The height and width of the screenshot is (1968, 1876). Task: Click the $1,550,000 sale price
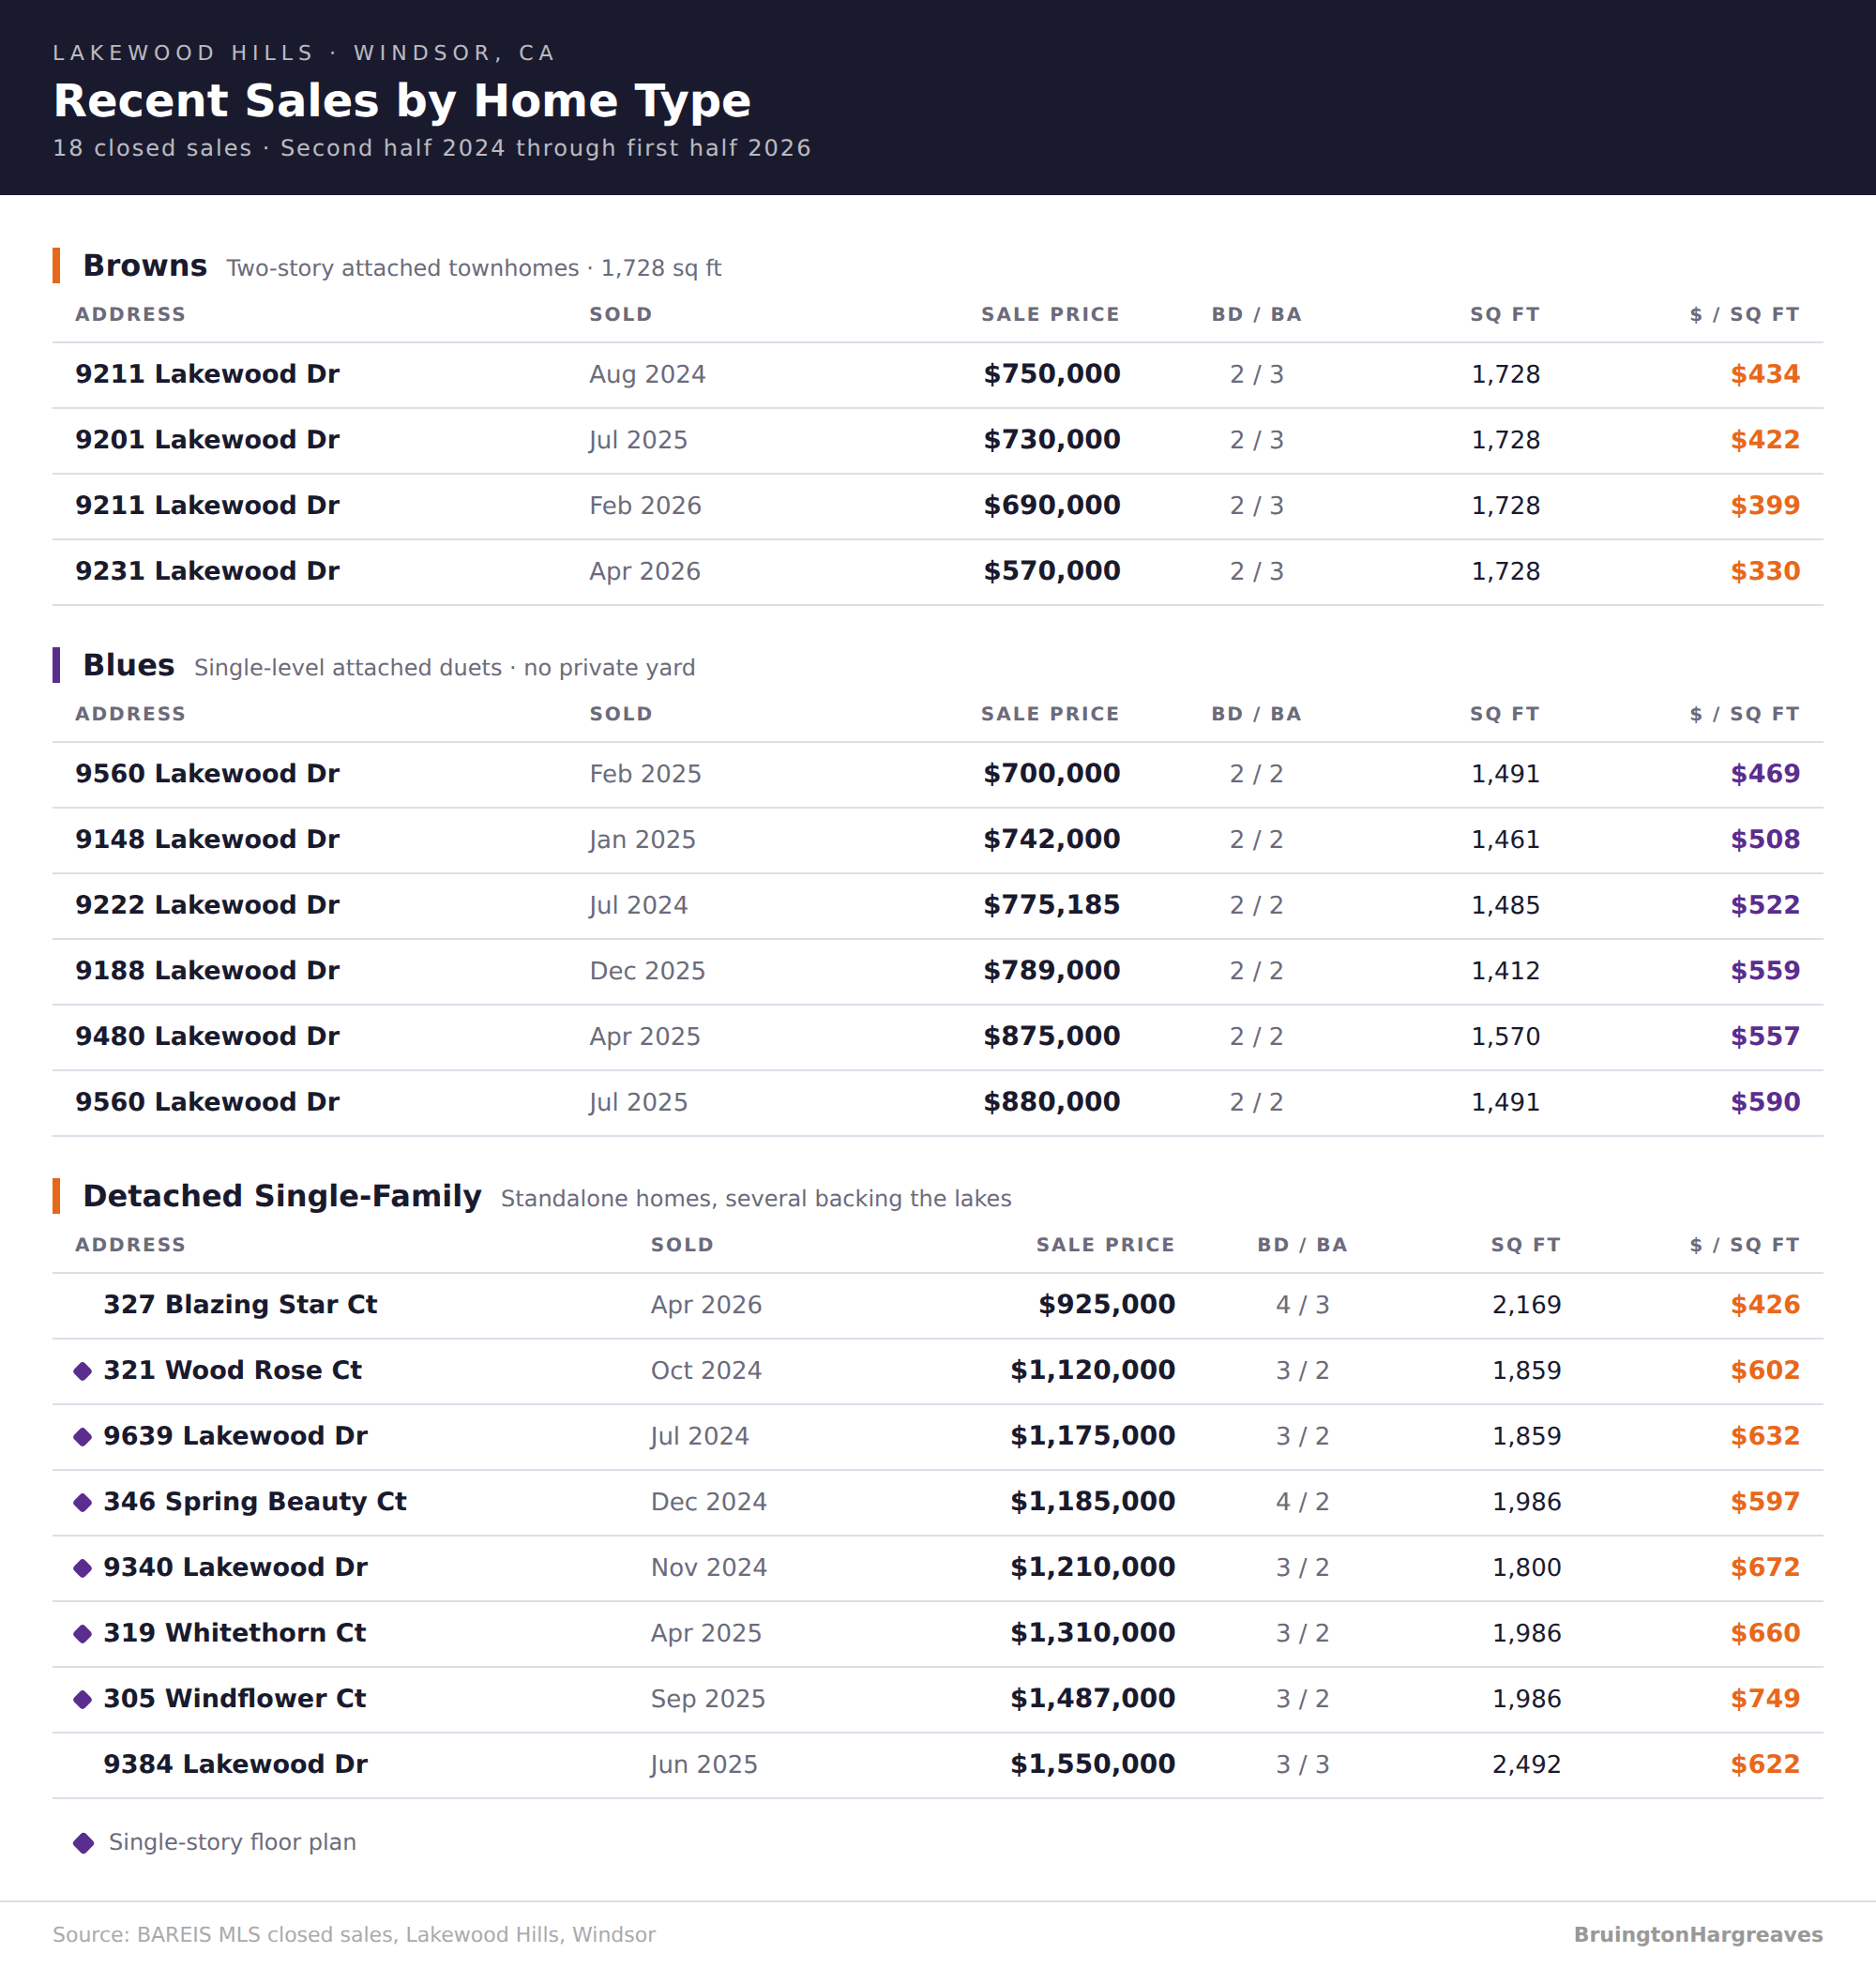pyautogui.click(x=1093, y=1765)
